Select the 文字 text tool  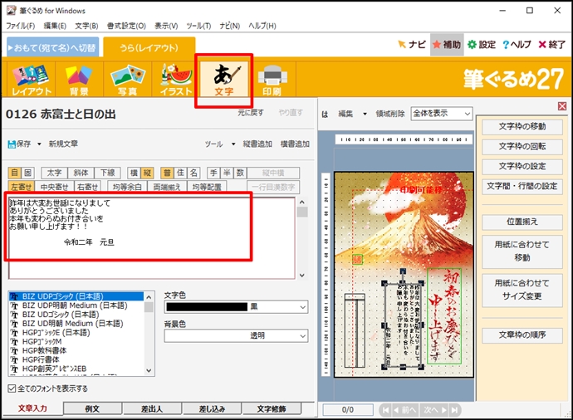click(x=224, y=79)
